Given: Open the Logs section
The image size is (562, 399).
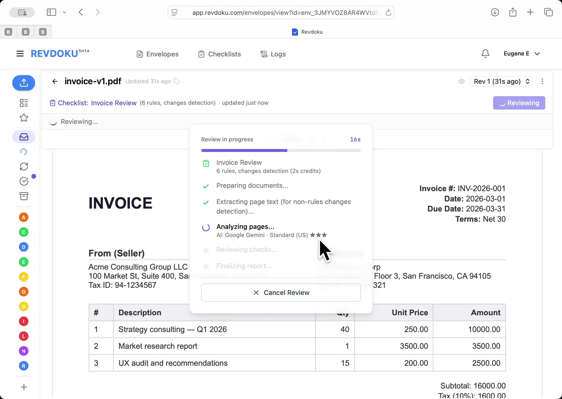Looking at the screenshot, I should (273, 54).
